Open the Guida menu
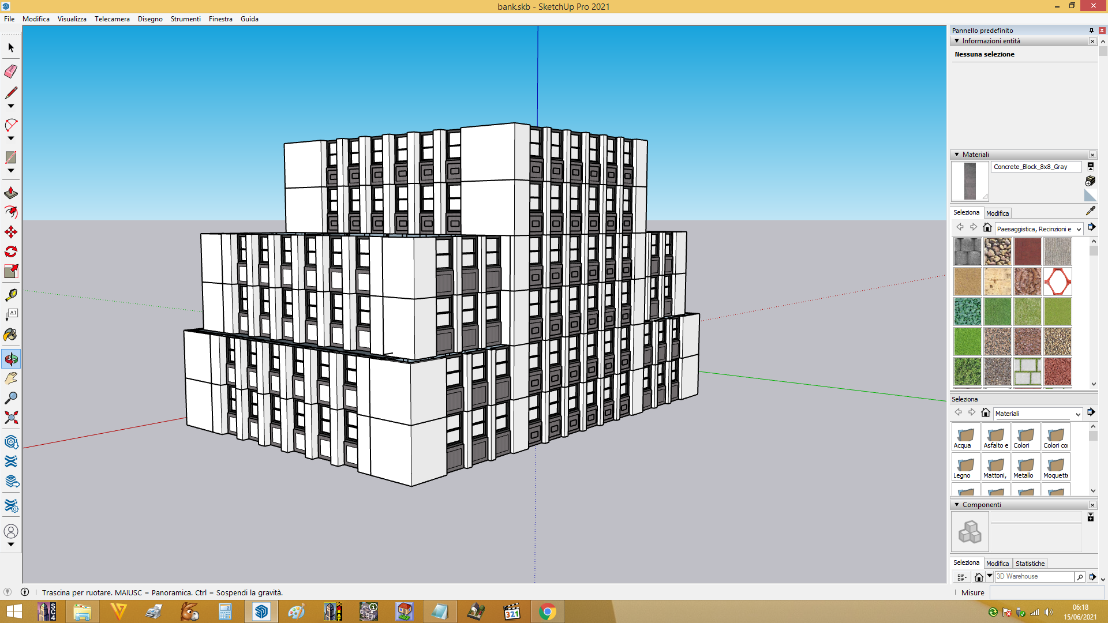 click(249, 19)
